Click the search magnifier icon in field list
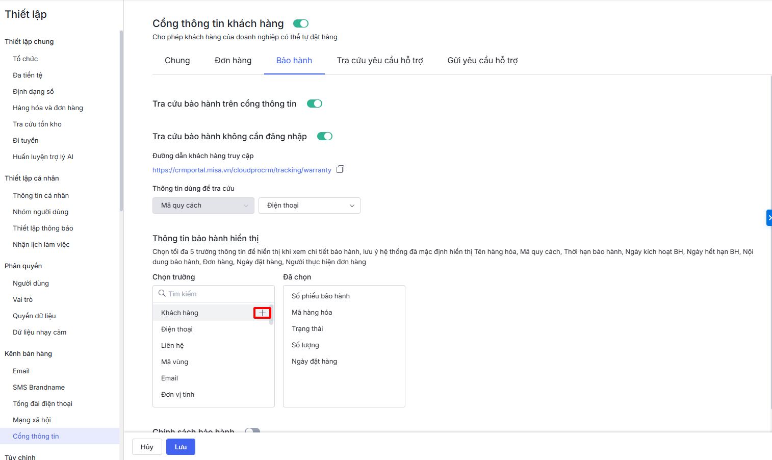The height and width of the screenshot is (460, 772). 162,293
